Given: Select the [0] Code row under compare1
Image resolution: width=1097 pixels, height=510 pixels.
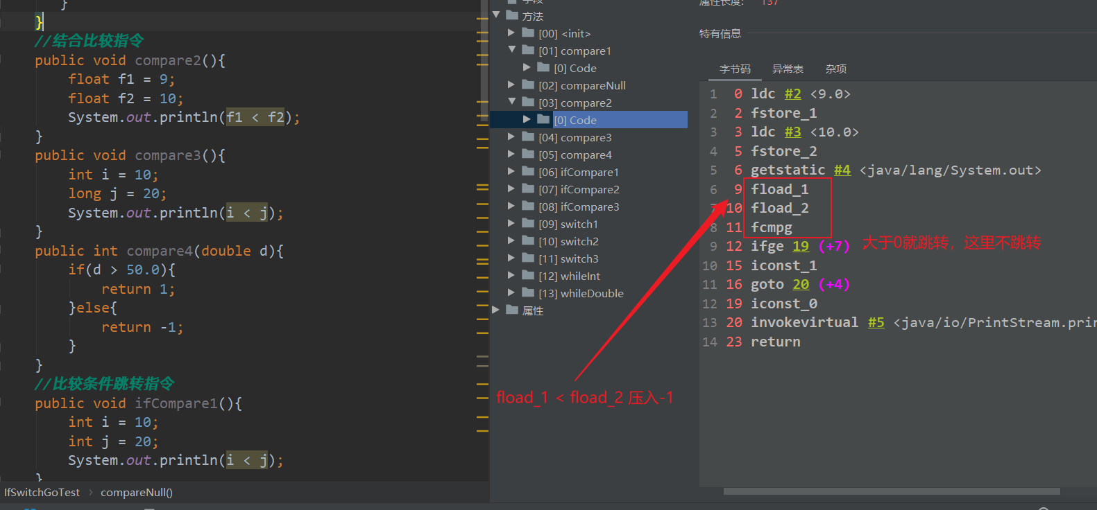Looking at the screenshot, I should [x=575, y=68].
